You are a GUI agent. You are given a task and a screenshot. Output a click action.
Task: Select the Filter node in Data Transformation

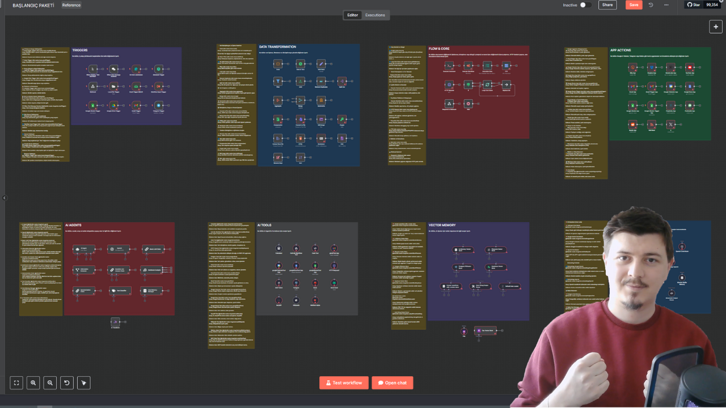point(278,81)
